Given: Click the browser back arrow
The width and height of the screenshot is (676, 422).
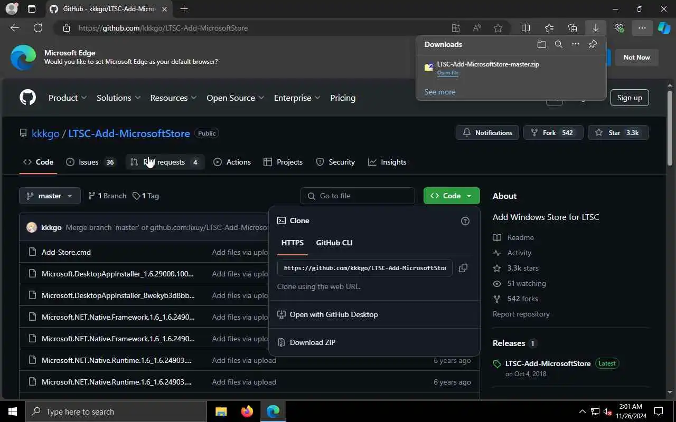Looking at the screenshot, I should click(x=15, y=28).
